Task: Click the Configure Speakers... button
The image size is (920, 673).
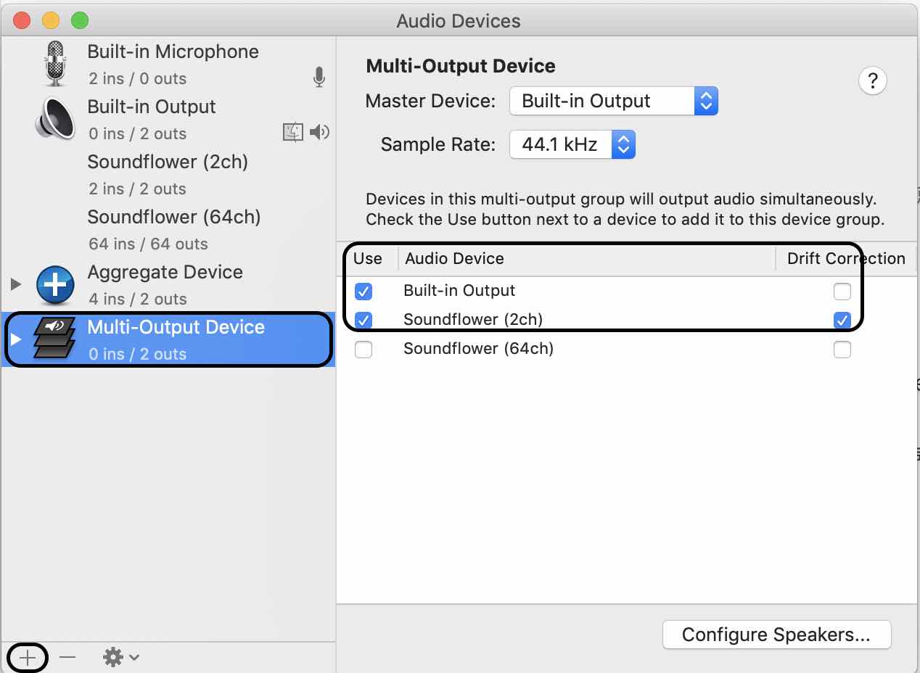Action: point(776,635)
